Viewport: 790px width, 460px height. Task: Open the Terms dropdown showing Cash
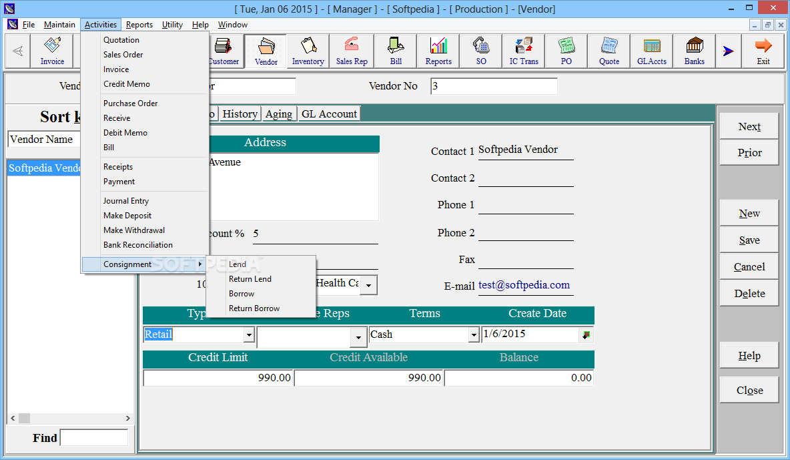pyautogui.click(x=474, y=334)
